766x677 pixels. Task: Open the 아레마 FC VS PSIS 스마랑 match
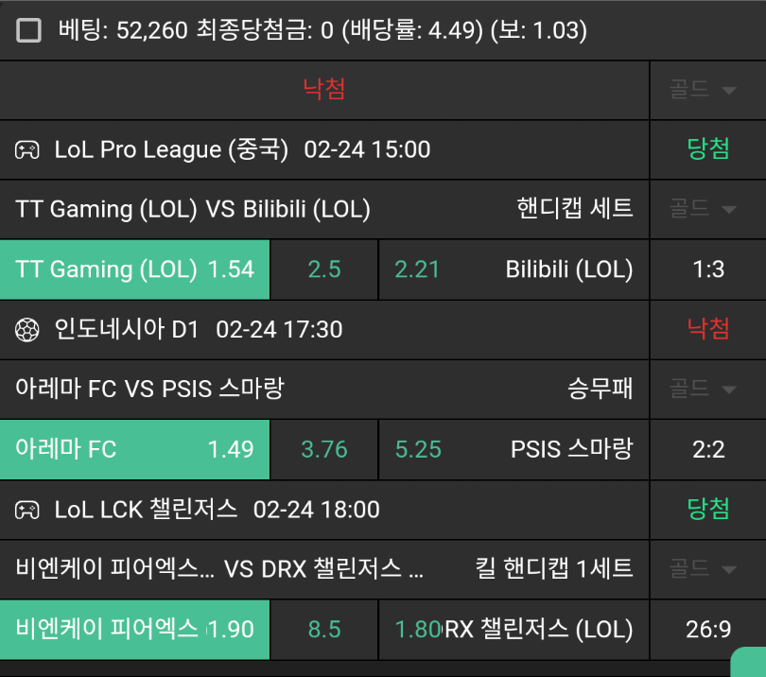[149, 389]
